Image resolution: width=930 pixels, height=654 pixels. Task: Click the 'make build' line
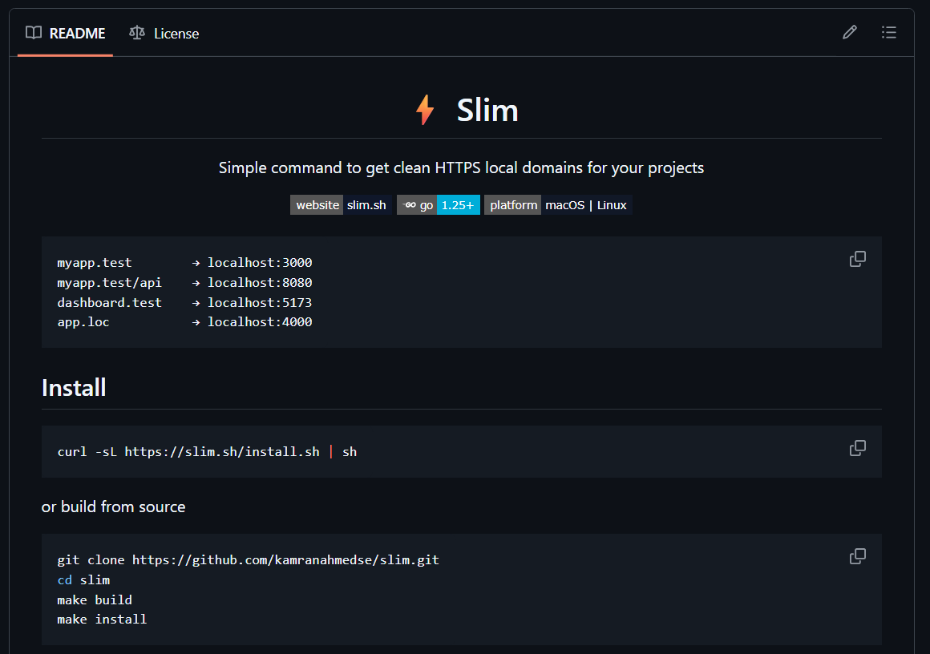pyautogui.click(x=95, y=600)
